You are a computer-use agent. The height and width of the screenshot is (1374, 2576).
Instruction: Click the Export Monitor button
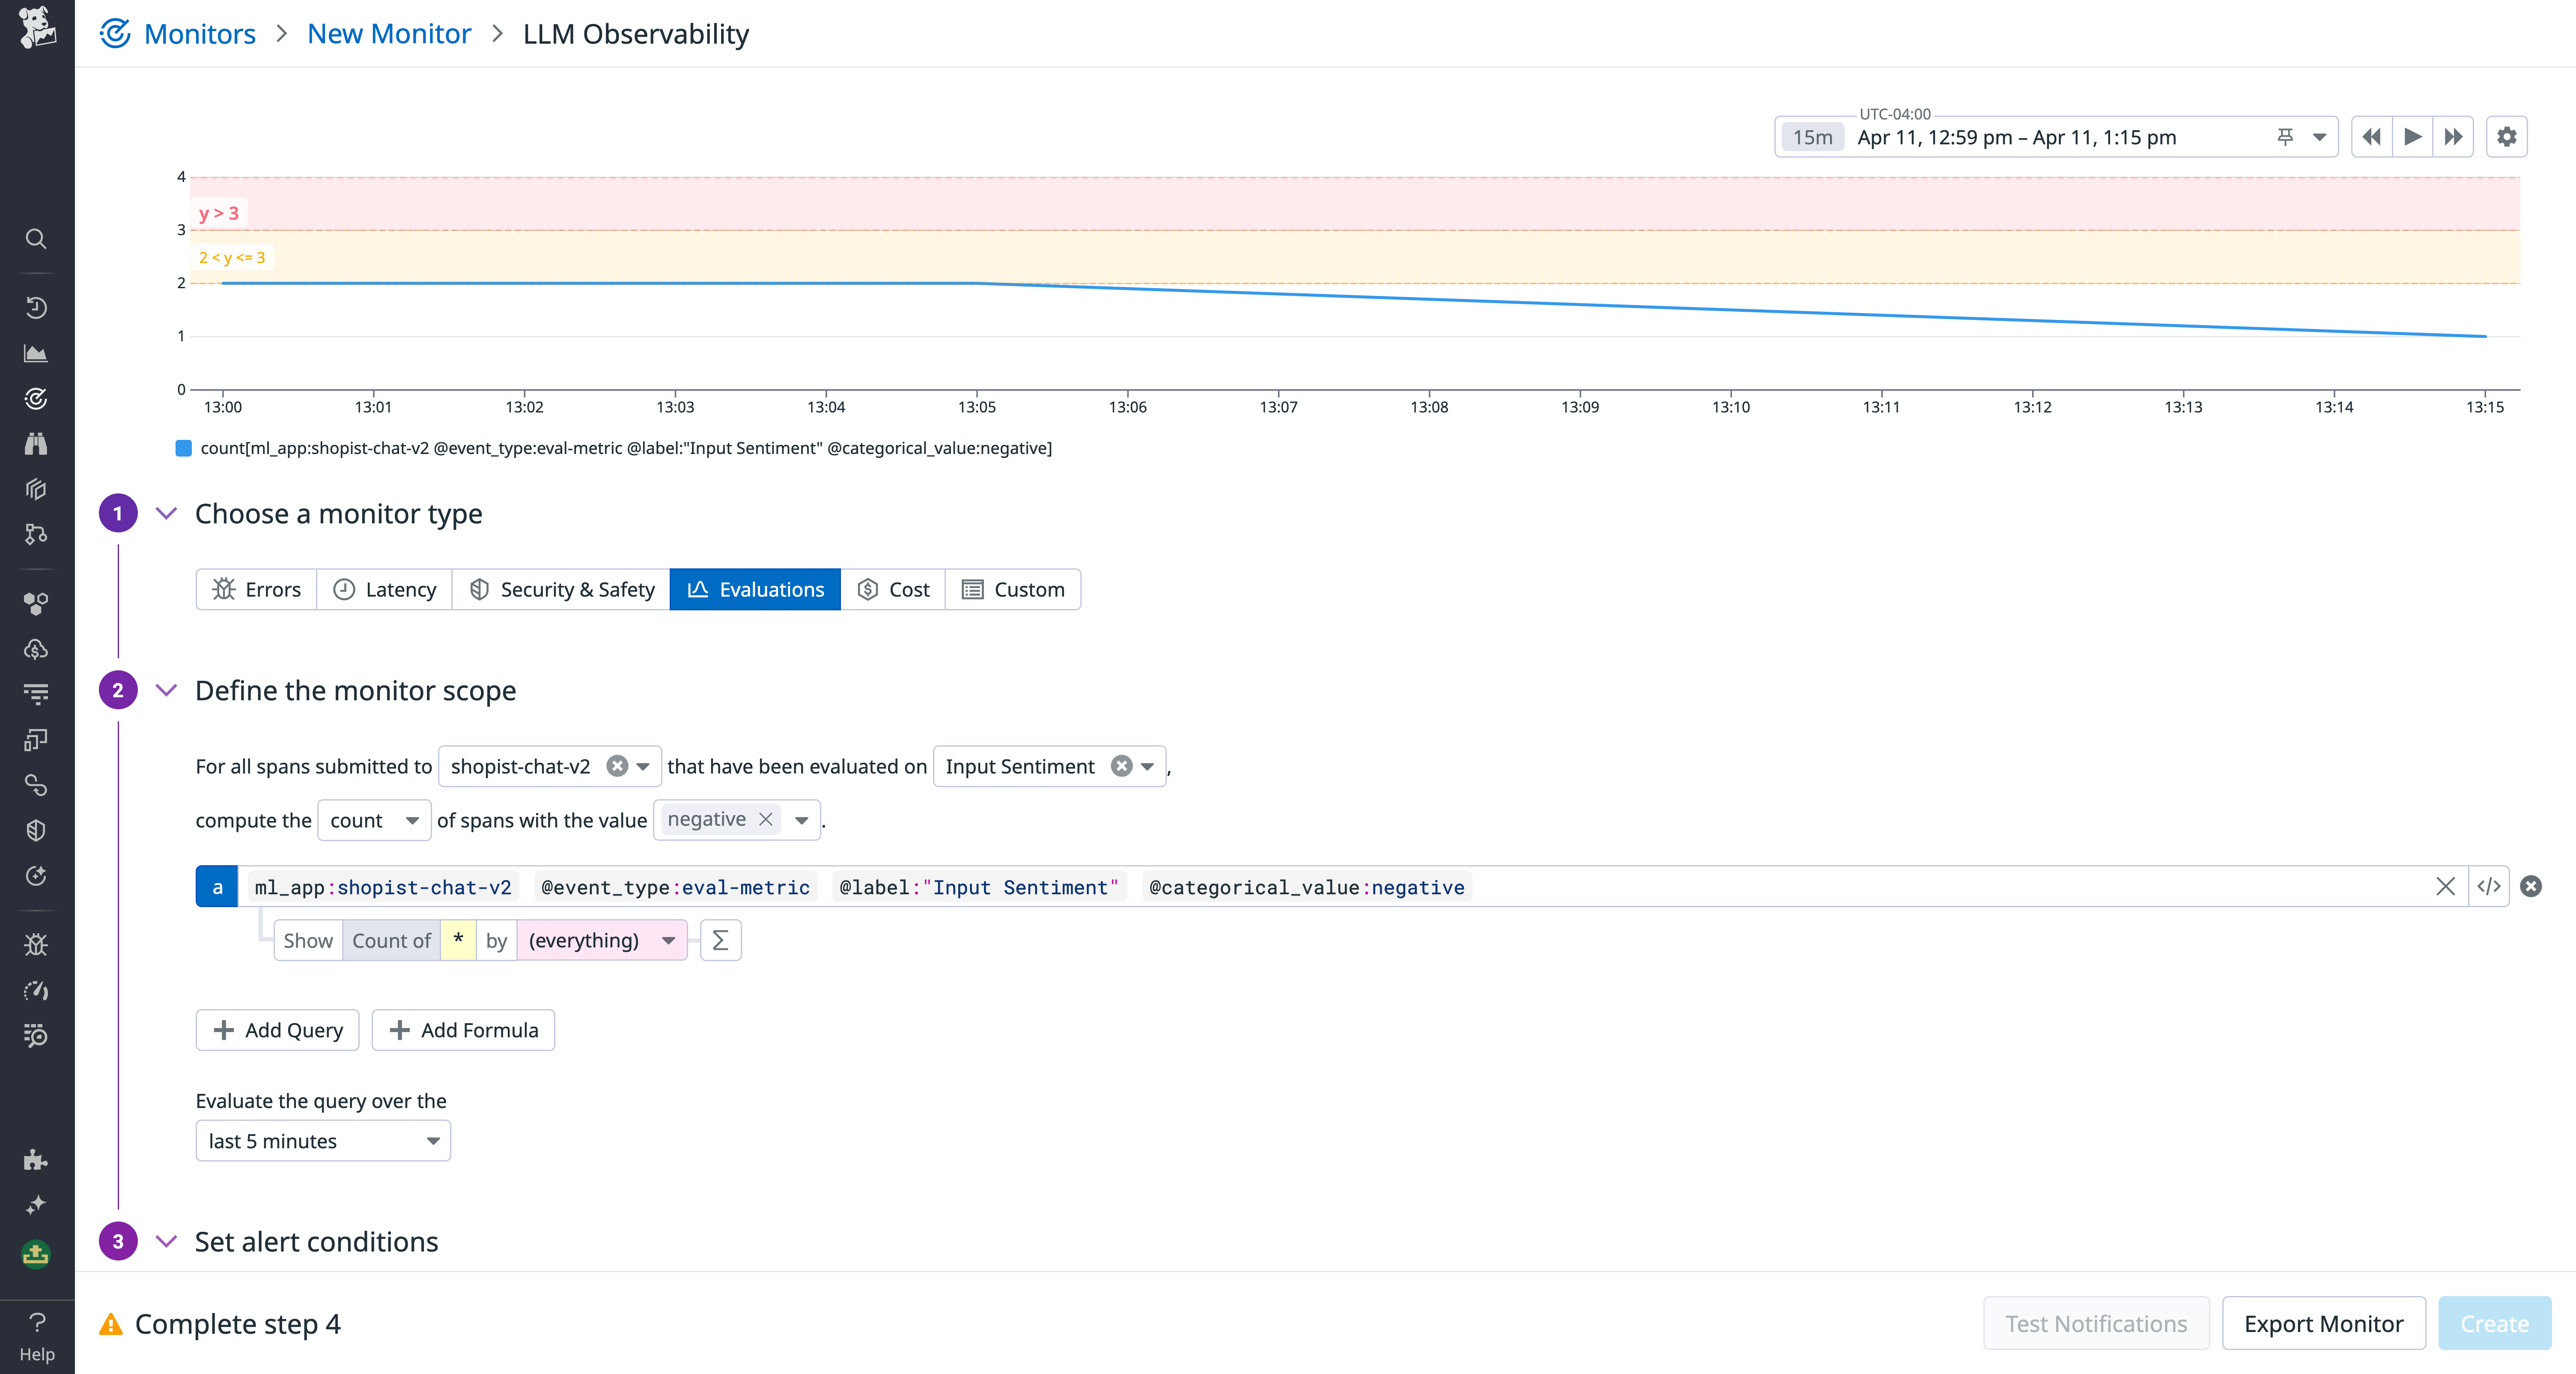pos(2323,1323)
